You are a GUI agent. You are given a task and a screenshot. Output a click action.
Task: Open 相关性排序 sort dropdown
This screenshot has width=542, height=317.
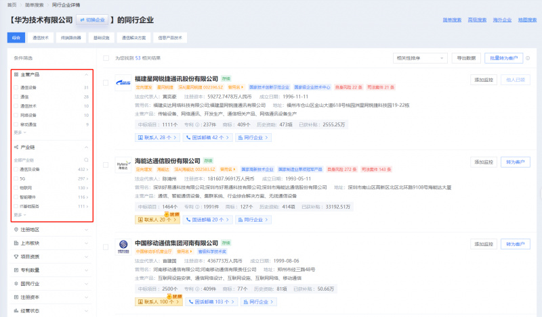(420, 58)
